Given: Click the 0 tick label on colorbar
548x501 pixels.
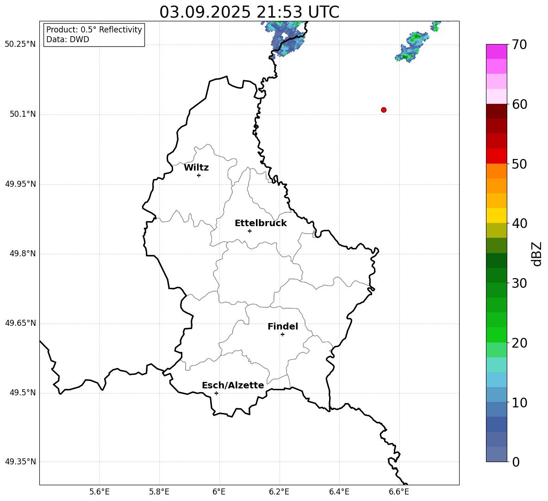Looking at the screenshot, I should coord(516,462).
